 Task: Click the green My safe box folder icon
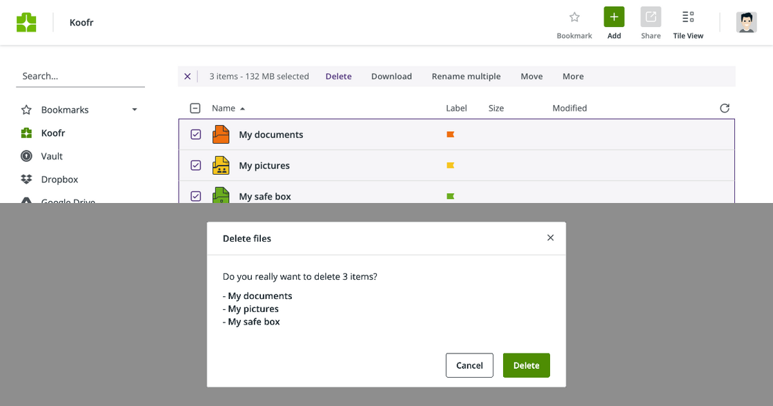coord(221,195)
